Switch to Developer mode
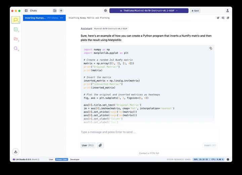242x175 pixels. point(75,160)
